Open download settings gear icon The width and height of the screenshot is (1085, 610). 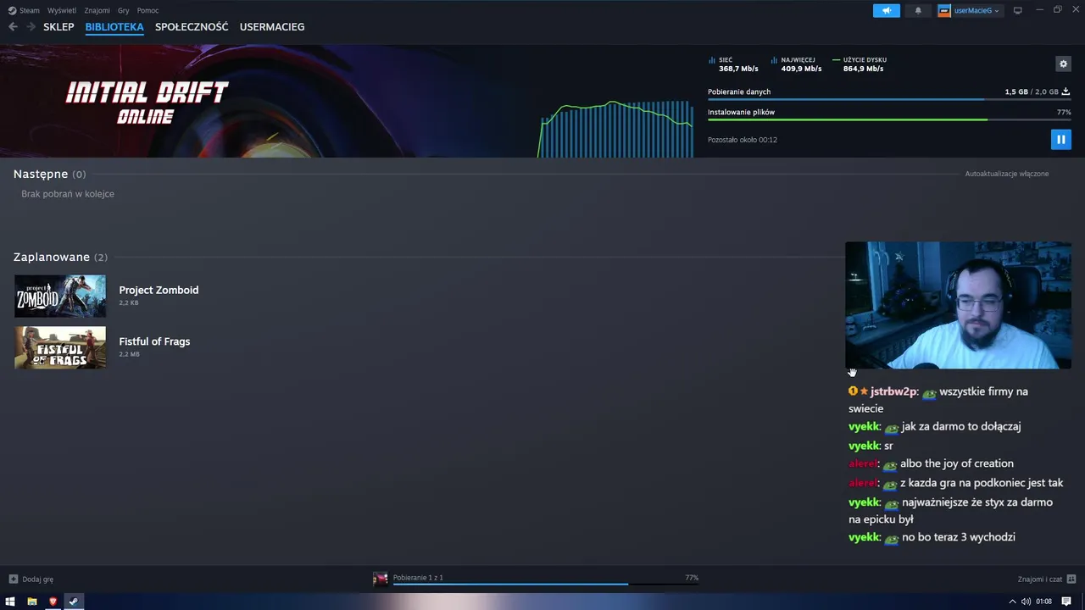pos(1063,64)
